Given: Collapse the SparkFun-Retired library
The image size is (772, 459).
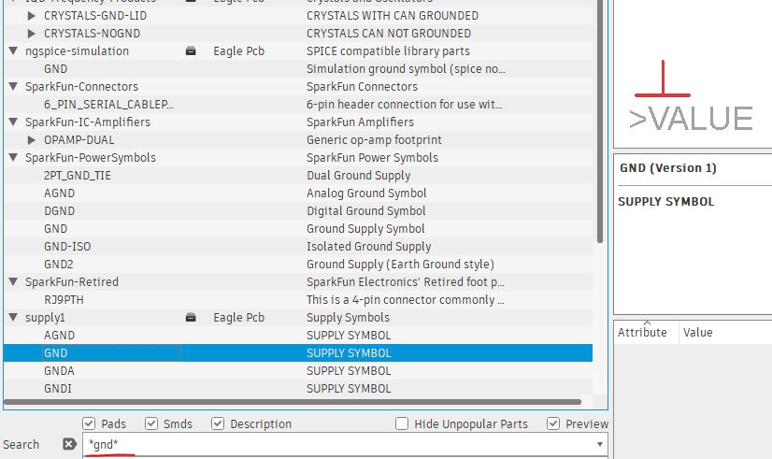Looking at the screenshot, I should 13,281.
